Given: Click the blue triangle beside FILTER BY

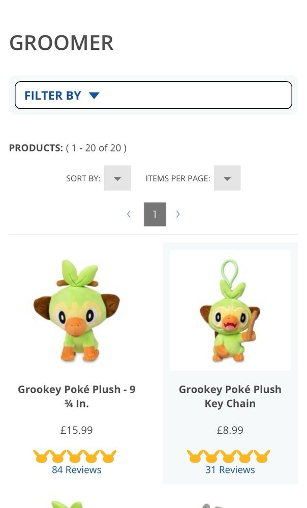Looking at the screenshot, I should point(94,95).
